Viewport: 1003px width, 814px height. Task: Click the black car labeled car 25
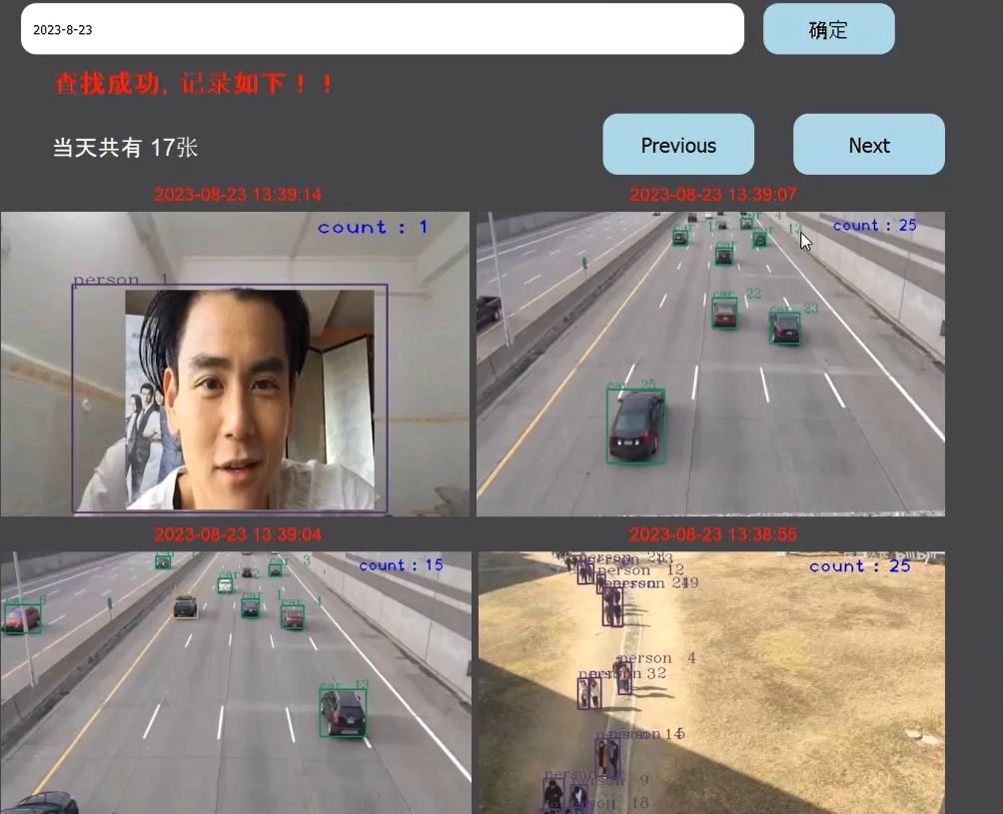[x=635, y=425]
